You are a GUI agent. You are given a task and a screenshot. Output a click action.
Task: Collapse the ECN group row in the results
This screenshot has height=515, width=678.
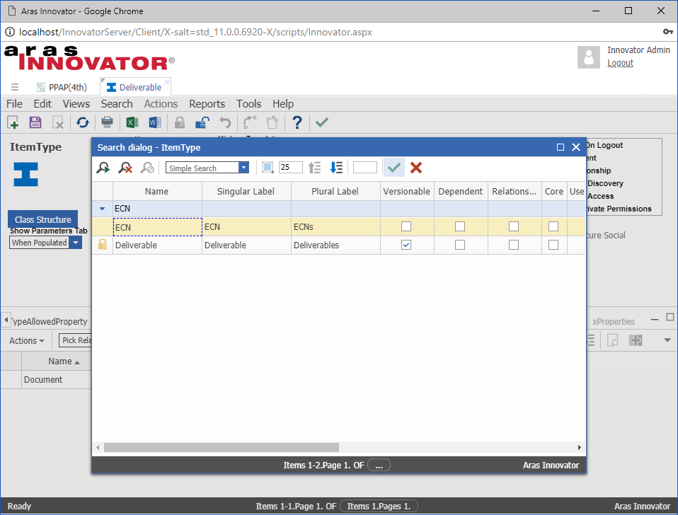pyautogui.click(x=101, y=208)
